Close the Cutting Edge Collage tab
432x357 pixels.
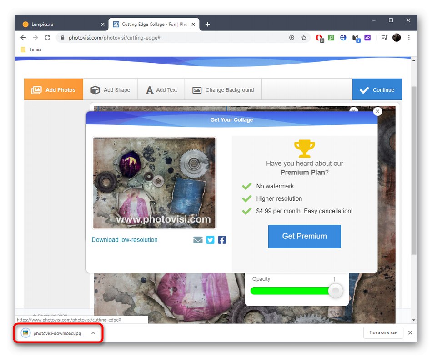pyautogui.click(x=193, y=24)
